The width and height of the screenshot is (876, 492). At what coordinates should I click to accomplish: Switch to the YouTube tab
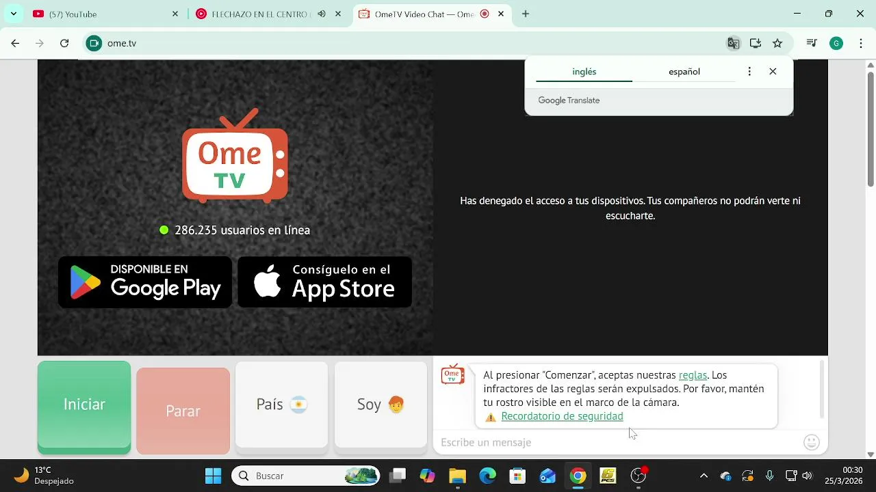point(103,14)
